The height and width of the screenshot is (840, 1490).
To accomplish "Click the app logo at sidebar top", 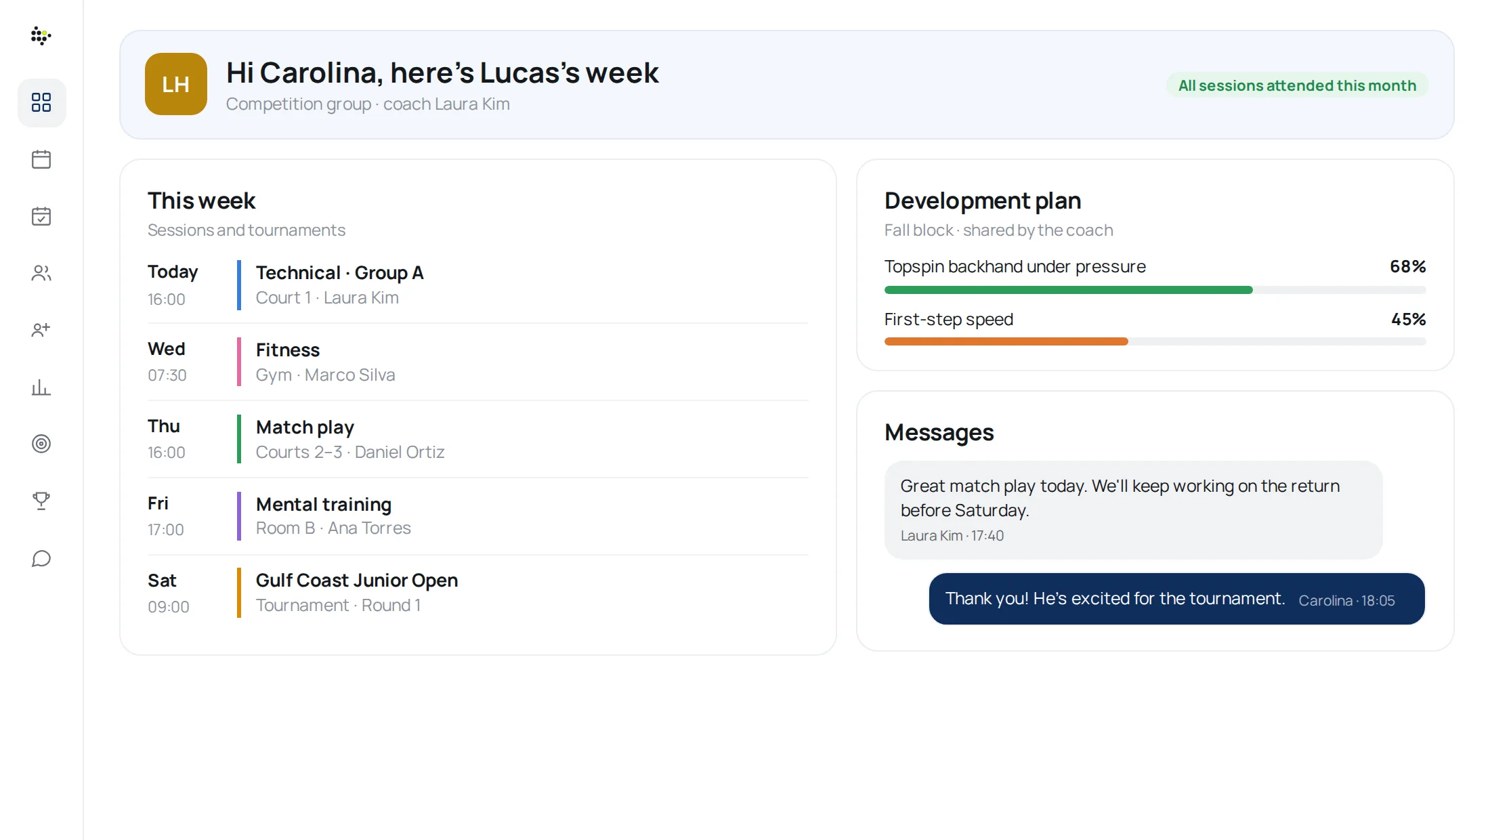I will coord(41,35).
